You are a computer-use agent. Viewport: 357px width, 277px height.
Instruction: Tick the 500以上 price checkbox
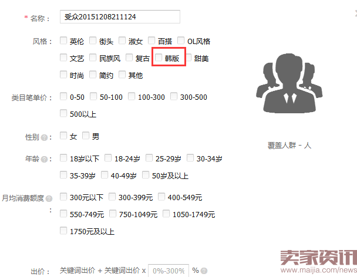63,113
